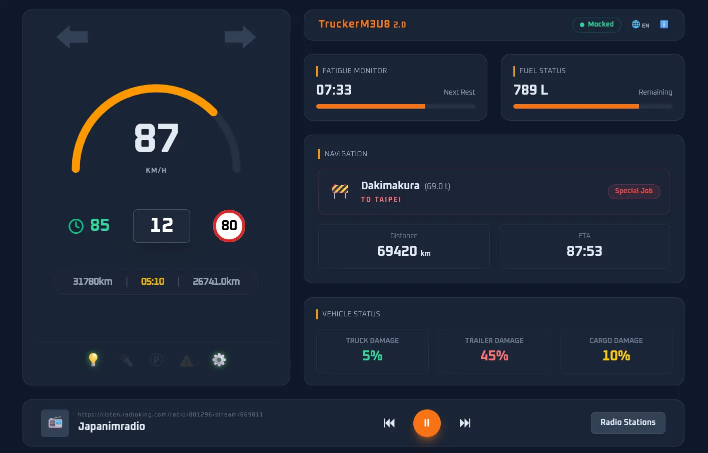Viewport: 708px width, 453px height.
Task: Pause the radio playback
Action: pyautogui.click(x=427, y=423)
